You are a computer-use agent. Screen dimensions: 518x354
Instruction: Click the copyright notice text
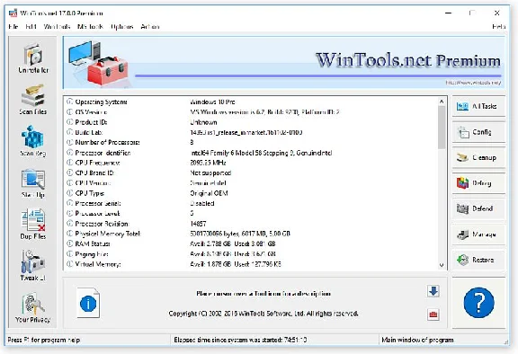(263, 314)
